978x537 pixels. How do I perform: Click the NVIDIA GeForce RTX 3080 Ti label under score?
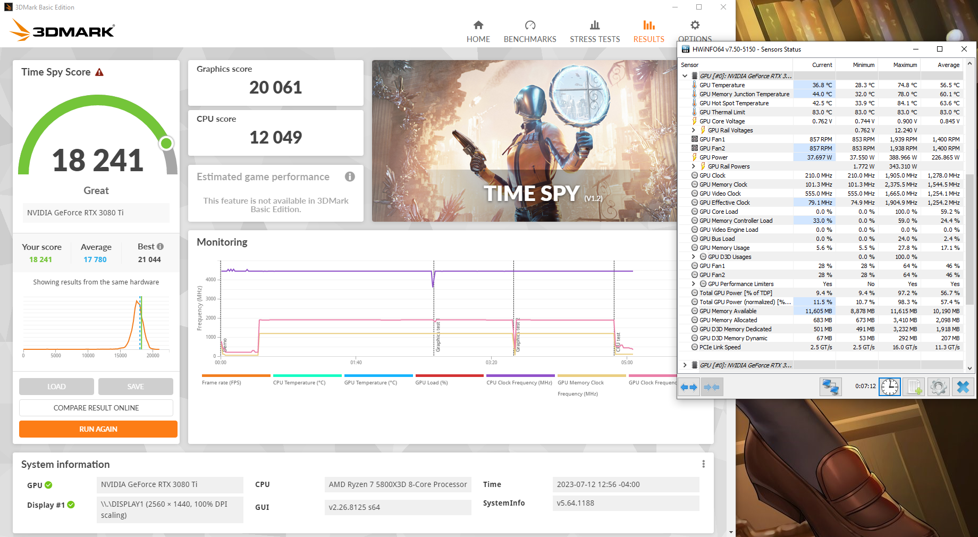[96, 213]
